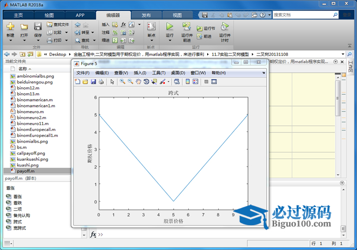Toggle Zoom Out tool in Figure 5 toolbar
The width and height of the screenshot is (357, 250).
tap(130, 81)
